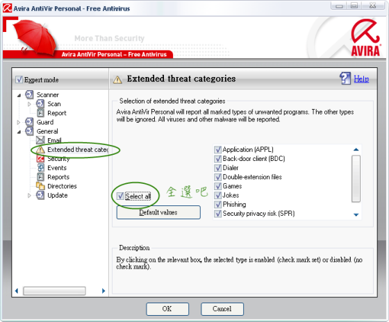Click the Email envelope icon
389x322 pixels.
(x=40, y=140)
